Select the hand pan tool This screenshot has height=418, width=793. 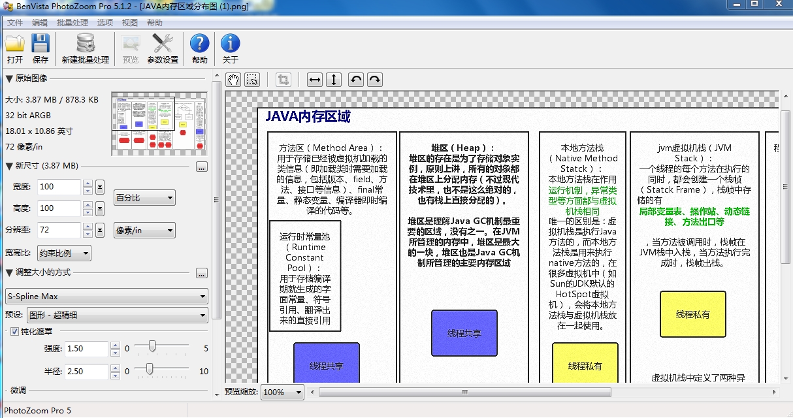pos(233,79)
